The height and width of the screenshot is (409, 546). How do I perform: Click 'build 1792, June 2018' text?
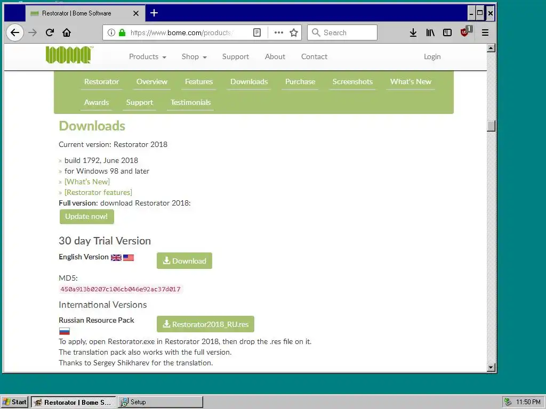[101, 160]
